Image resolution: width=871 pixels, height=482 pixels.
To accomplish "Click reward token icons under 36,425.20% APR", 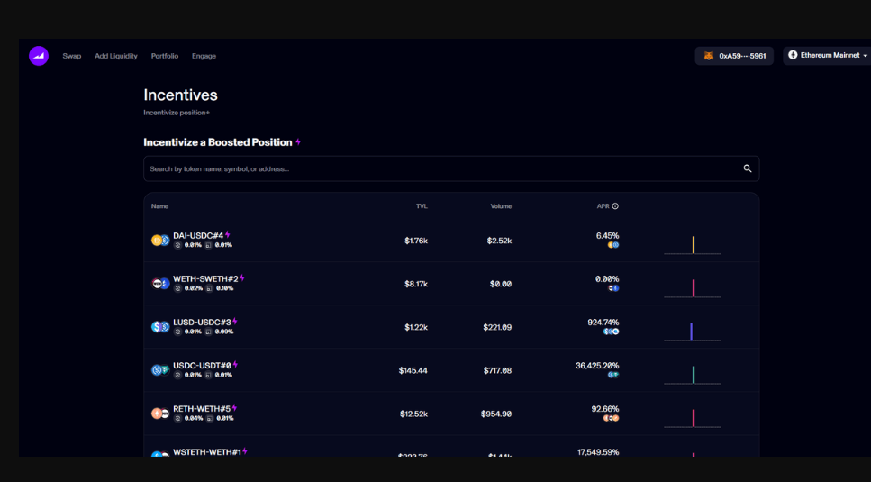I will click(x=613, y=375).
